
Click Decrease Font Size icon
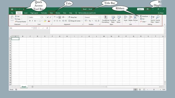(50, 17)
